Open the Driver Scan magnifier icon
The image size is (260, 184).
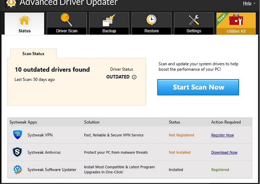point(67,20)
